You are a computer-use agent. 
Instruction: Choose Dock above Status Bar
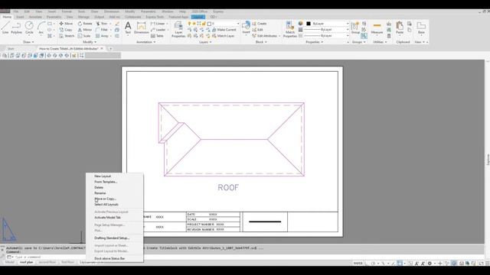pos(109,258)
